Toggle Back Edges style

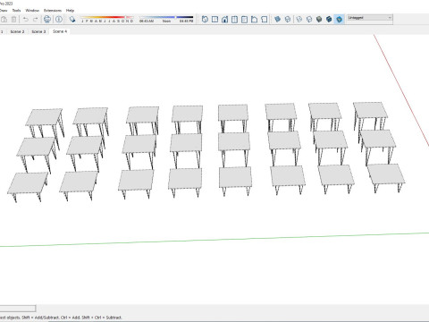[288, 20]
